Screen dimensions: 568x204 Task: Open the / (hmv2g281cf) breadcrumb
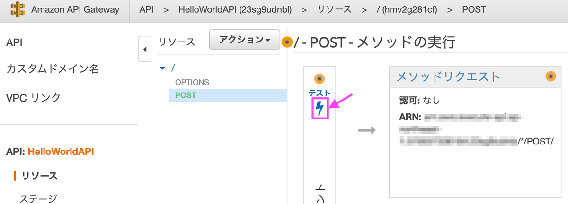point(407,9)
